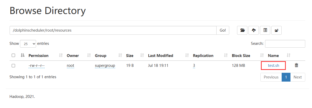
Task: Sort by the Last Modified column arrows
Action: click(x=187, y=55)
